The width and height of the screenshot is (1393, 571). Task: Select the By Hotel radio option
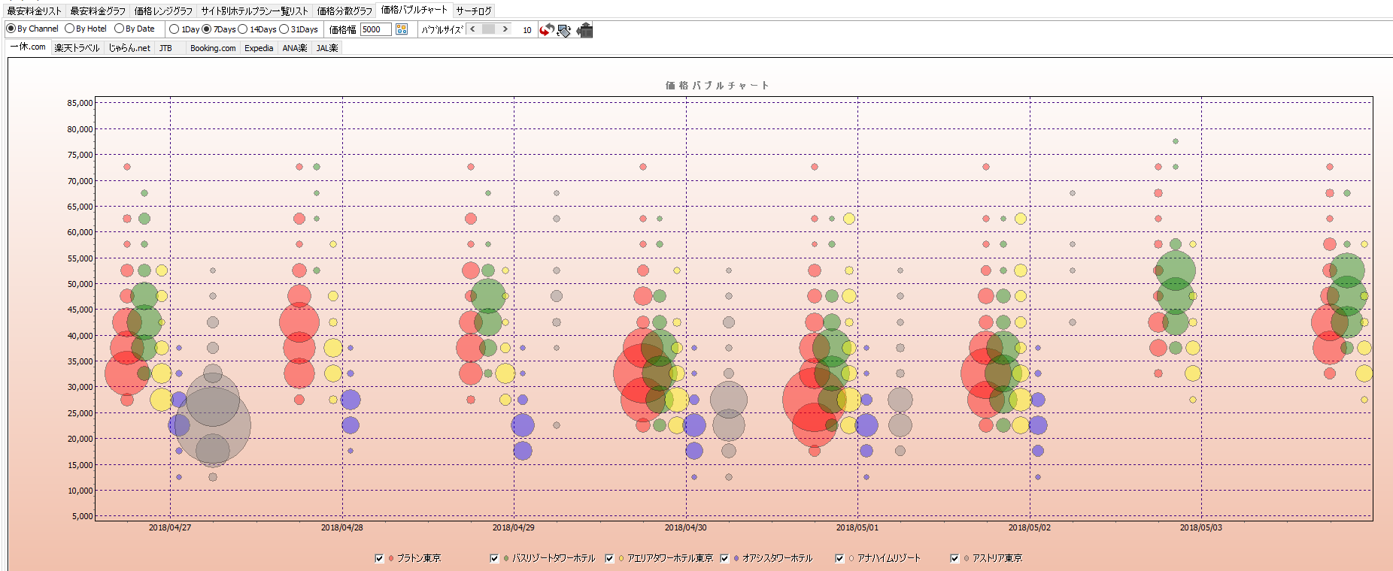pyautogui.click(x=70, y=29)
